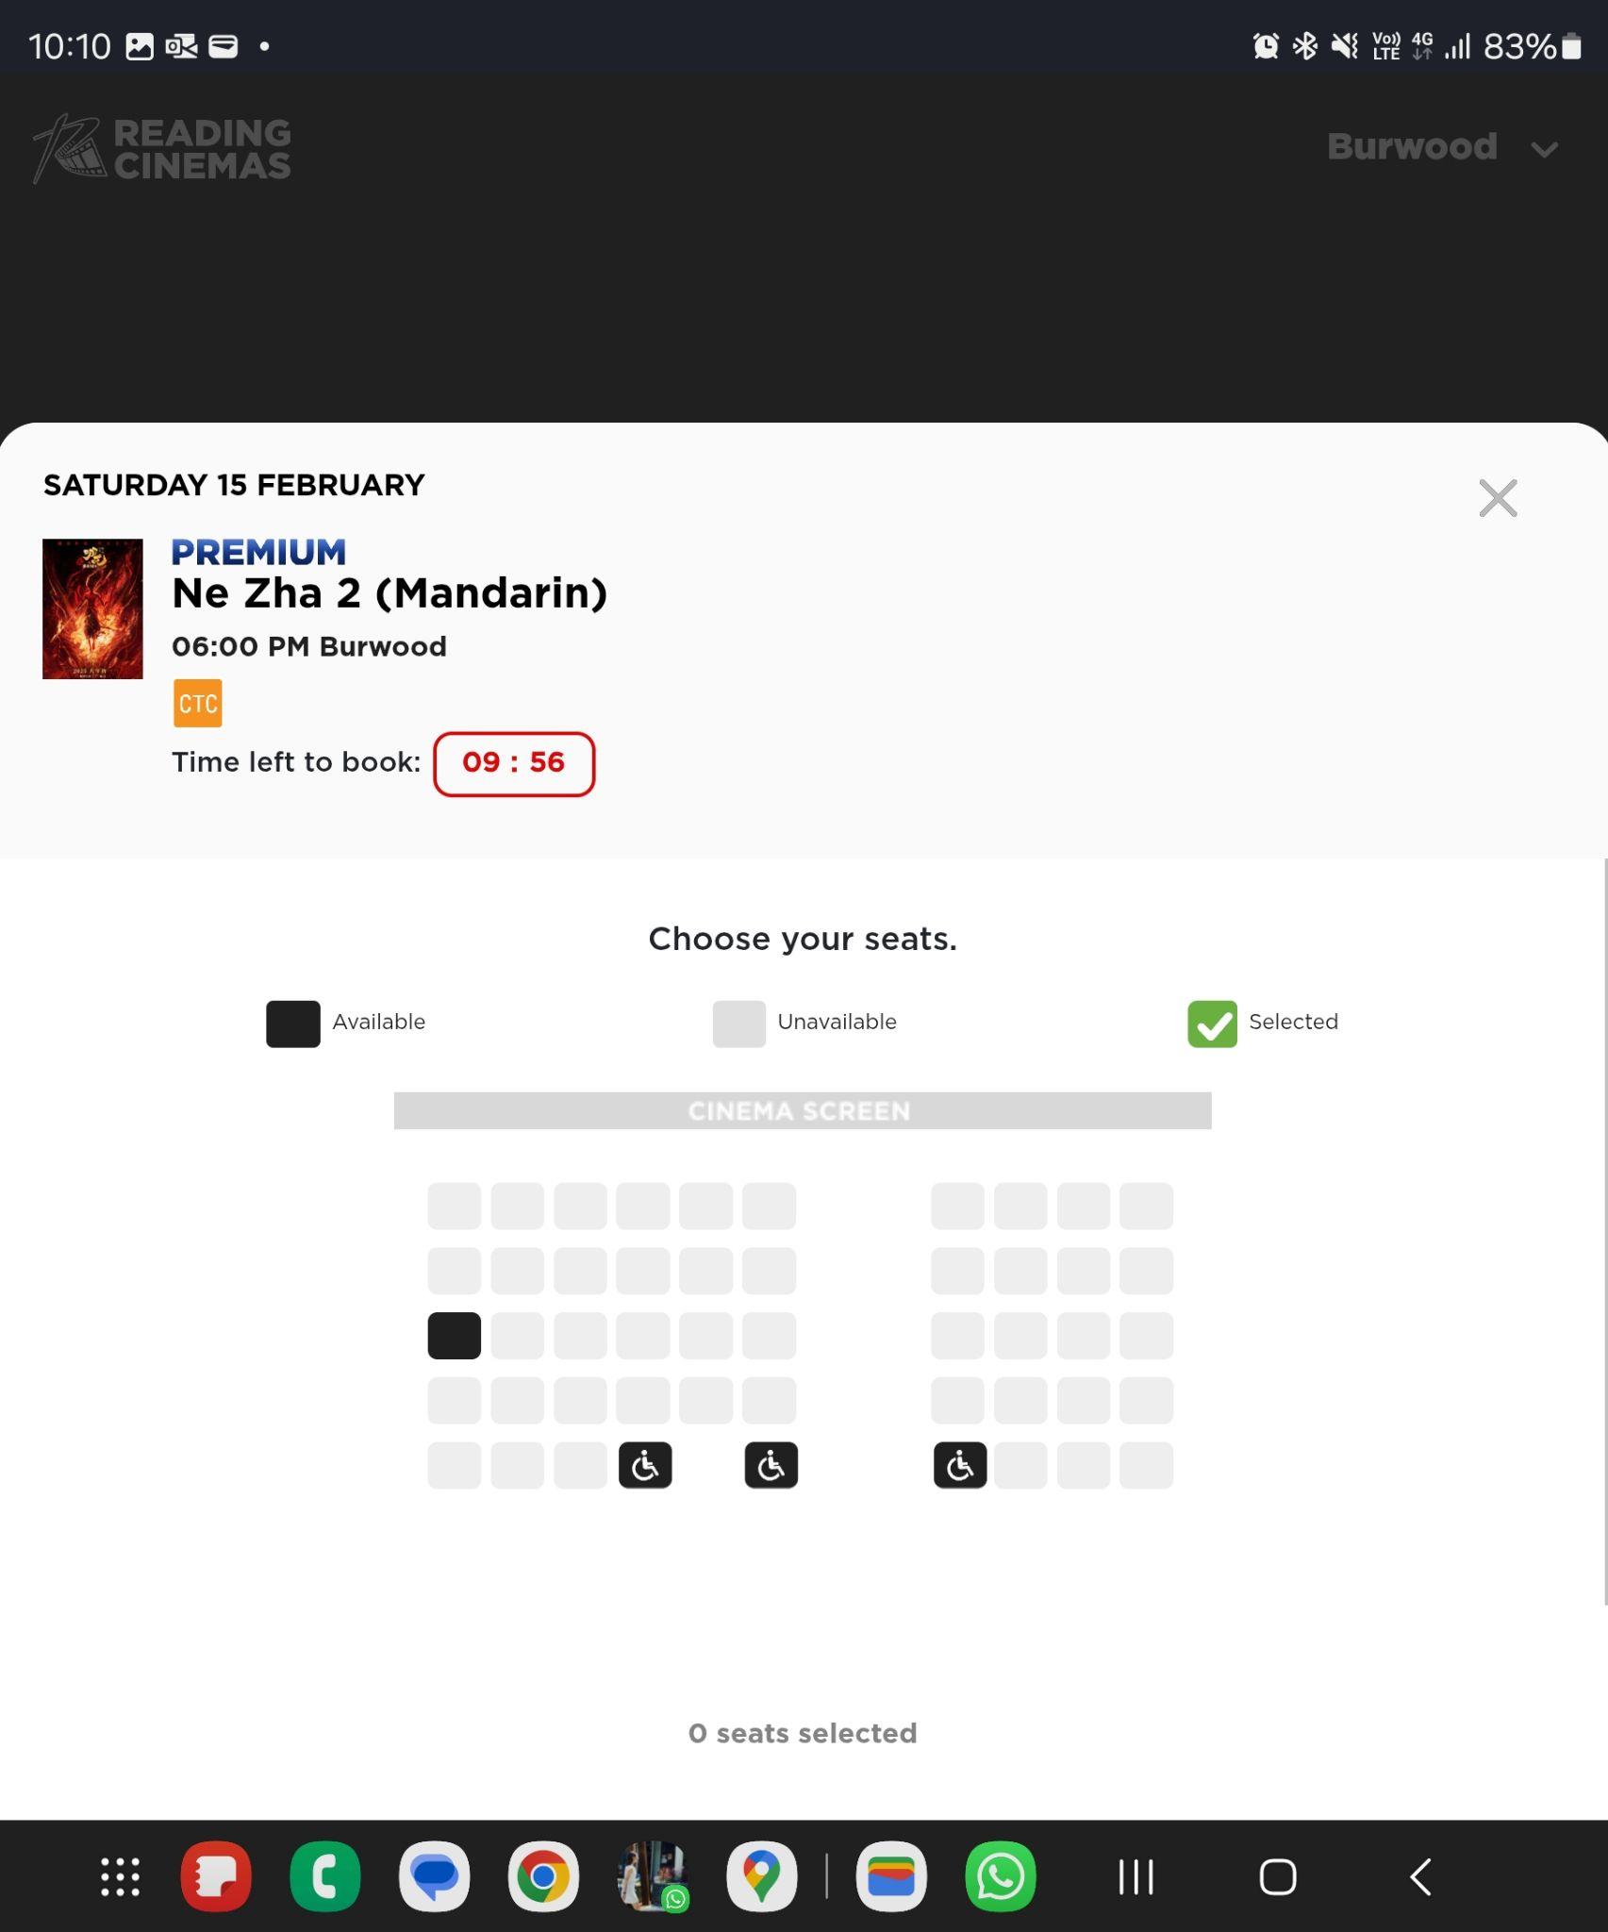Screen dimensions: 1608x1932
Task: Open Google Maps from the taskbar
Action: click(x=761, y=1876)
